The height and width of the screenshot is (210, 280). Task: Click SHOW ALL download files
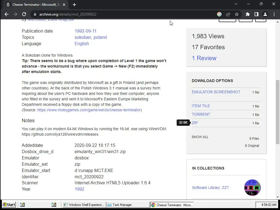200,137
